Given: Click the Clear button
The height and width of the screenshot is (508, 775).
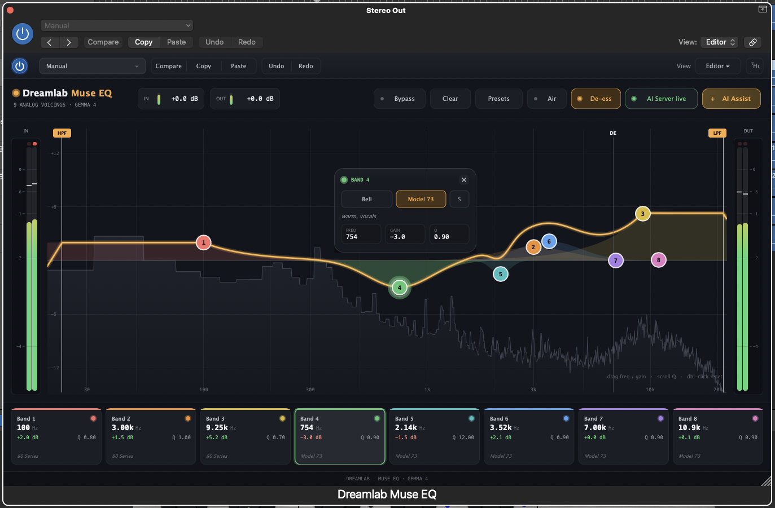Looking at the screenshot, I should (x=450, y=99).
